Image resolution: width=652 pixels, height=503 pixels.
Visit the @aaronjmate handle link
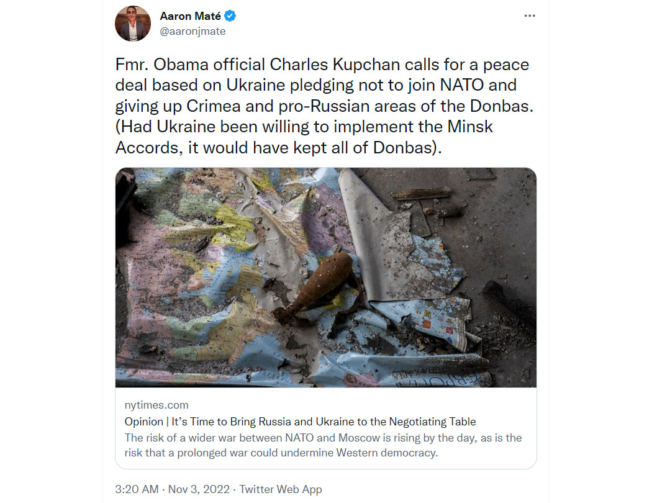pyautogui.click(x=192, y=32)
